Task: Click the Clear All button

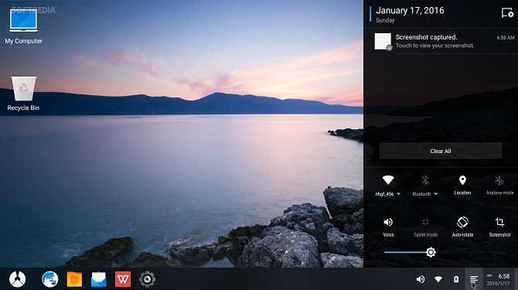Action: 441,151
